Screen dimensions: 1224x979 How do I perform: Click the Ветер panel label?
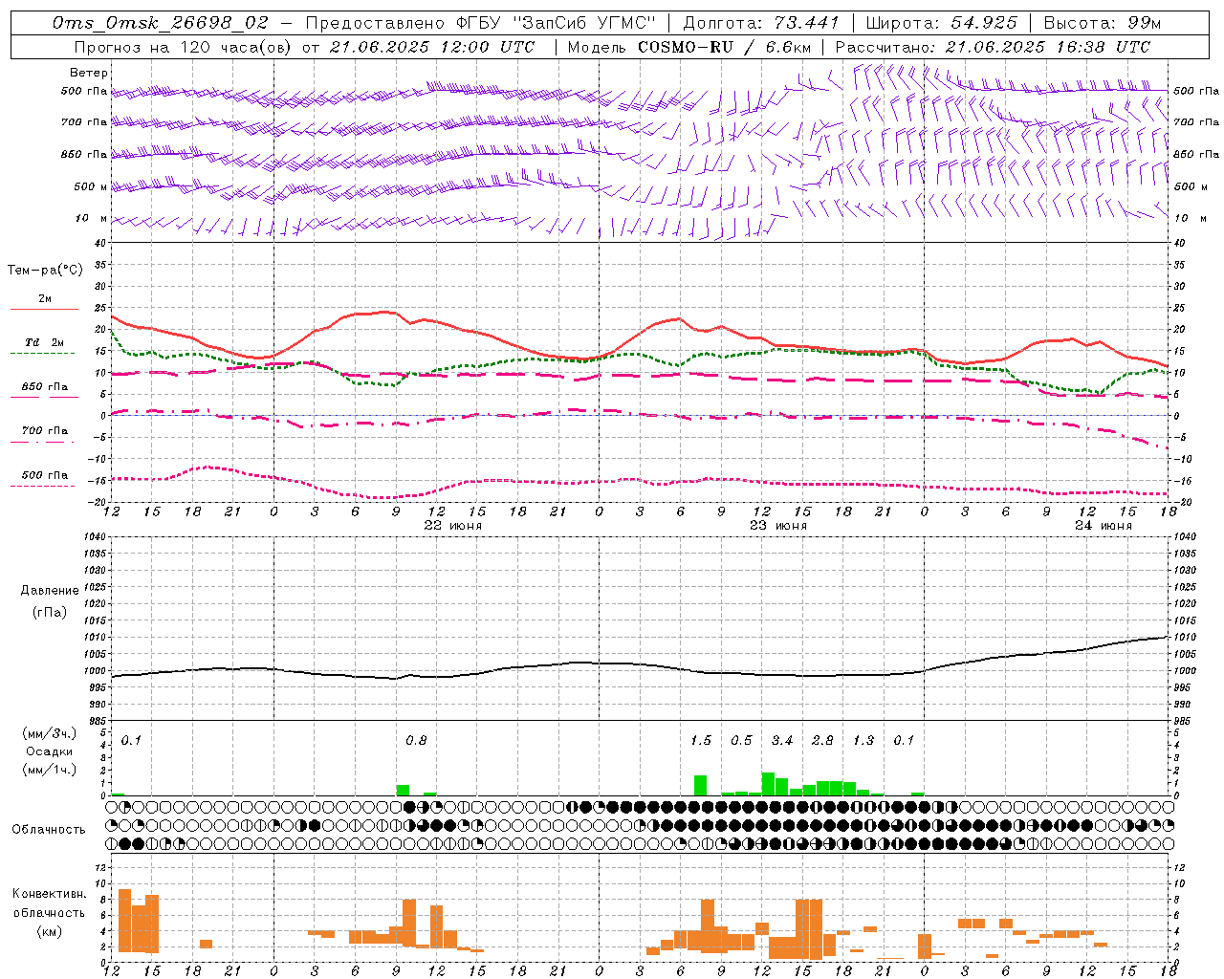[89, 73]
